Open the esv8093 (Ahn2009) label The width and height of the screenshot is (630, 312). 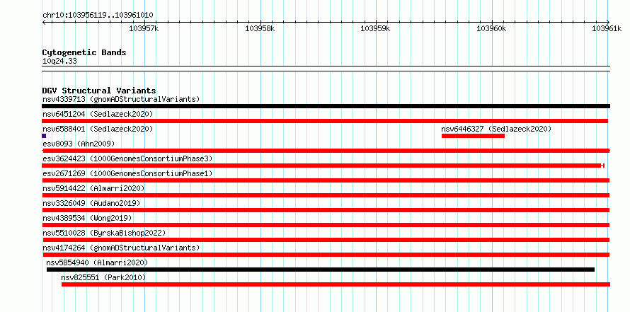[x=79, y=144]
